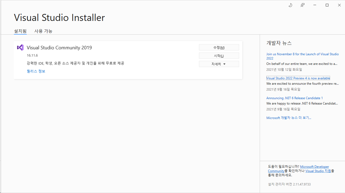Screen dimensions: 345x193
Task: Open Join us November 8 news link
Action: click(302, 56)
